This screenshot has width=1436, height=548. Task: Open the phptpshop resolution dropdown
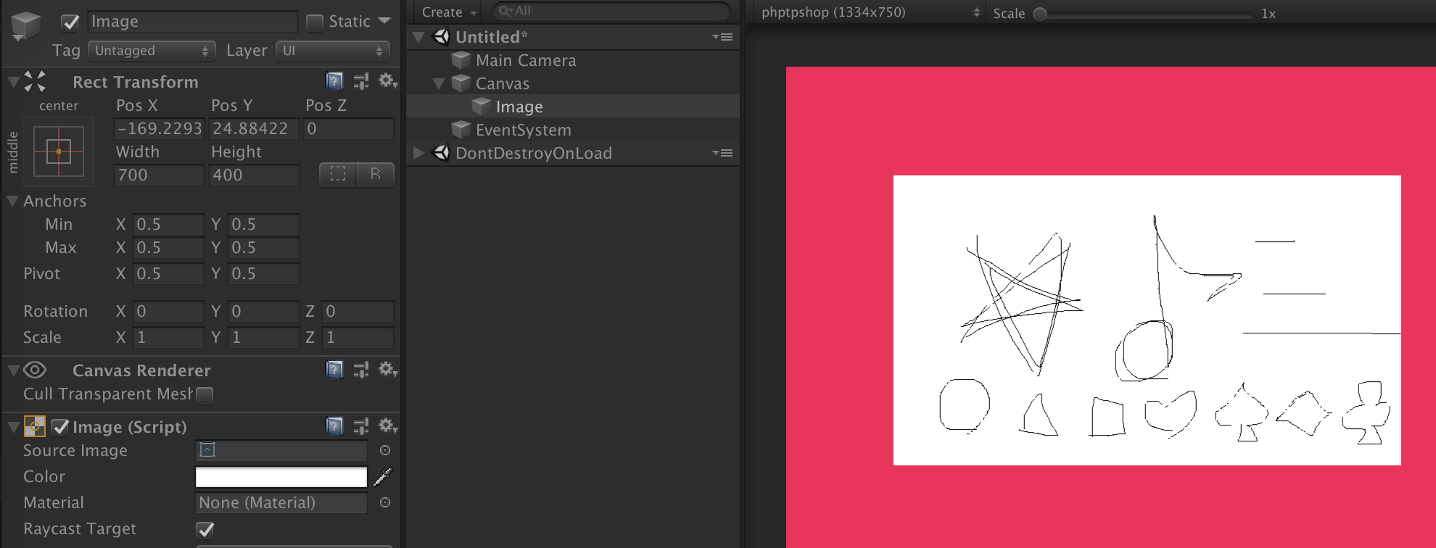pos(869,12)
